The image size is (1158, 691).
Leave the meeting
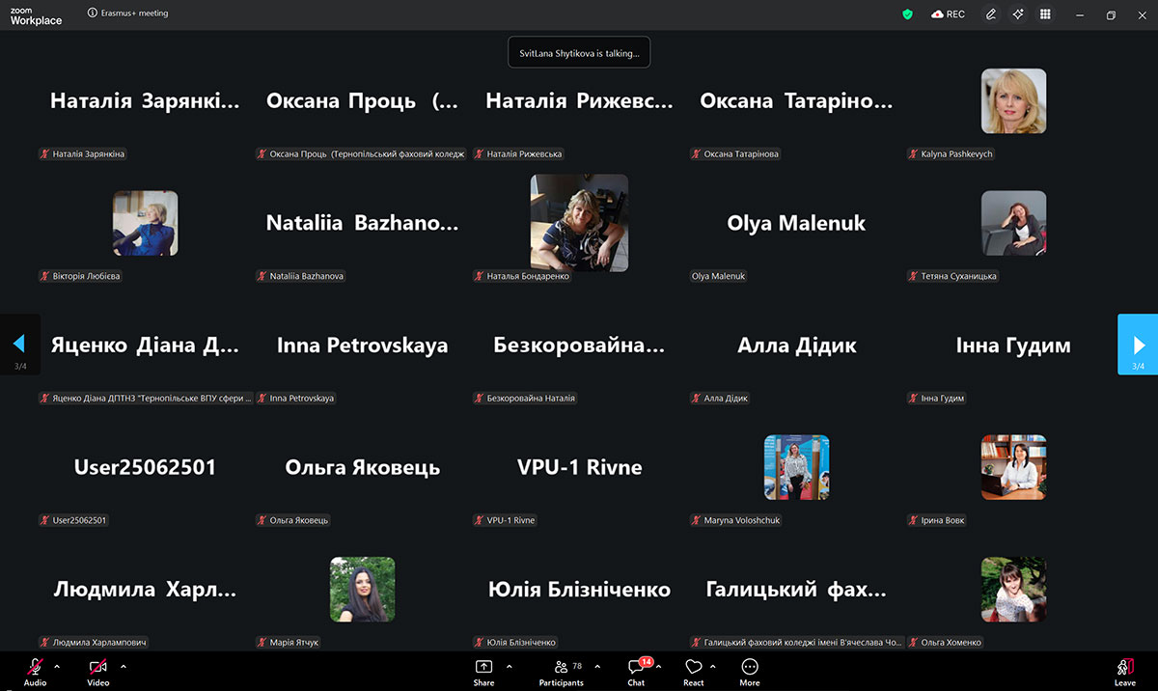(x=1124, y=669)
